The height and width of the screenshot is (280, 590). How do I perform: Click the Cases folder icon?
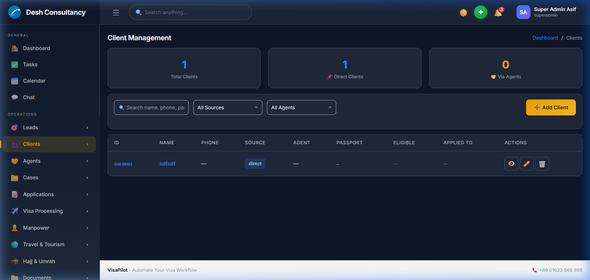(x=14, y=178)
